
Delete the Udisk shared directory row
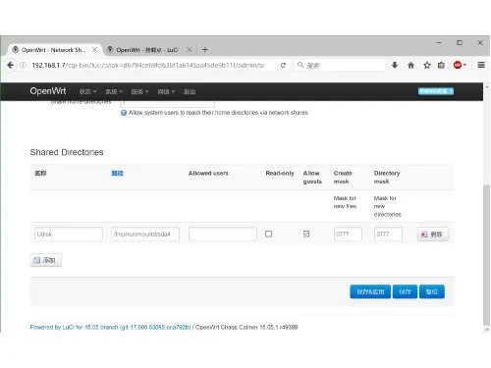point(433,234)
